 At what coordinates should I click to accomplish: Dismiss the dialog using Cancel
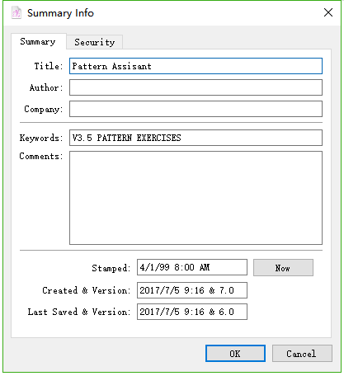coord(302,354)
